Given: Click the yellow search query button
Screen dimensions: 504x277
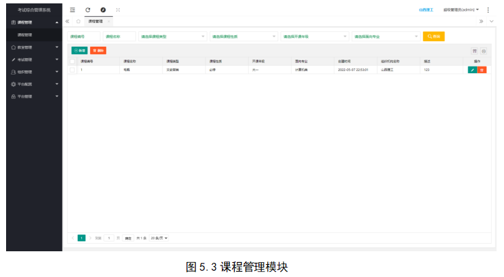Looking at the screenshot, I should tap(434, 37).
